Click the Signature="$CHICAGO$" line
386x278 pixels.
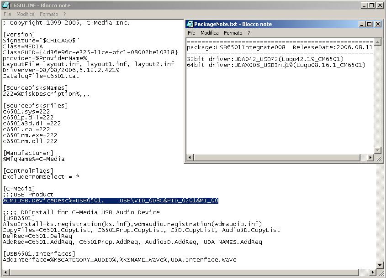(x=41, y=41)
